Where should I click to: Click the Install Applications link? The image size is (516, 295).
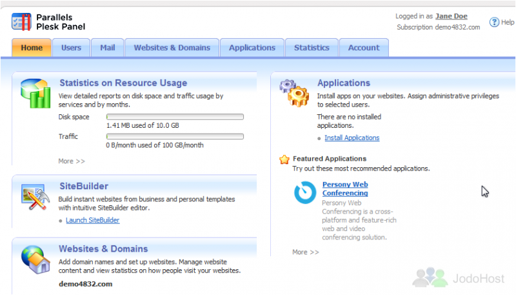[x=352, y=137]
